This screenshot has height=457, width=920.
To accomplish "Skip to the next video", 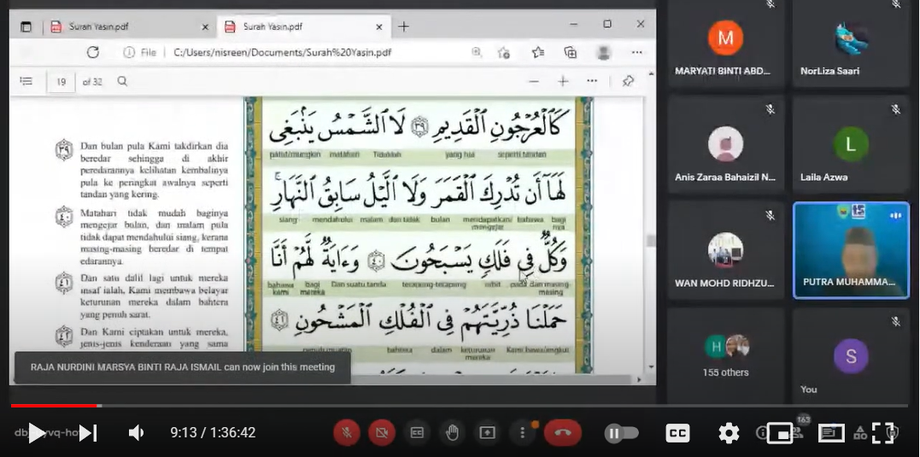I will [x=88, y=433].
